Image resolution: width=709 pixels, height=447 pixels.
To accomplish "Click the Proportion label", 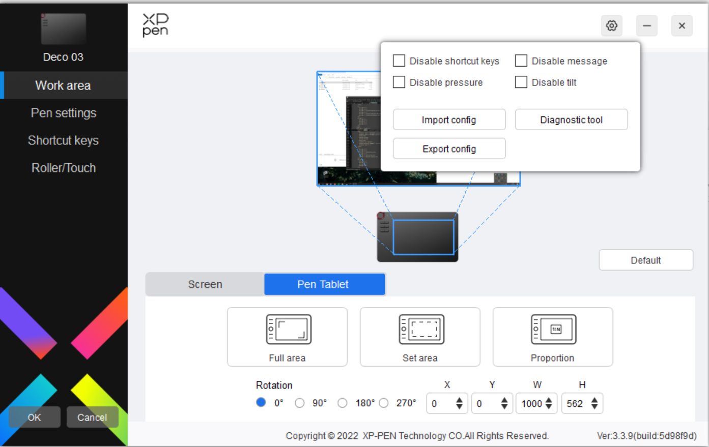I will pos(552,358).
